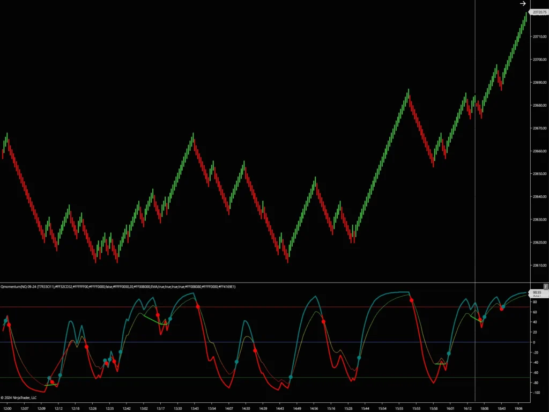Click the 12:00 label on the time axis
This screenshot has height=412, width=549.
[8, 408]
